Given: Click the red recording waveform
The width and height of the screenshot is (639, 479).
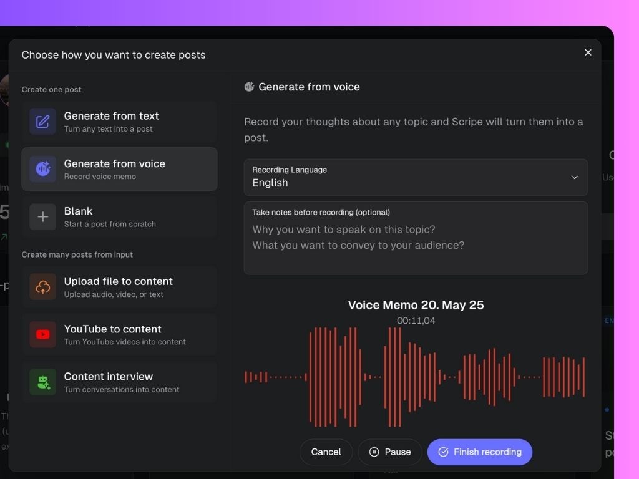Looking at the screenshot, I should [415, 377].
